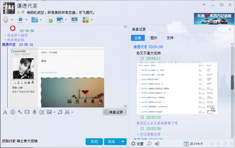Switch to the 图片 tab

point(154,38)
